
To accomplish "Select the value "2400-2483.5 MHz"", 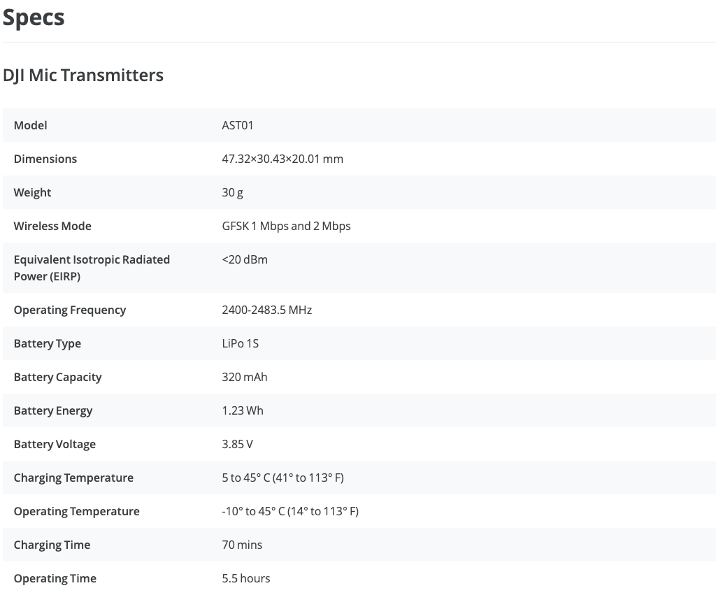I will [266, 310].
